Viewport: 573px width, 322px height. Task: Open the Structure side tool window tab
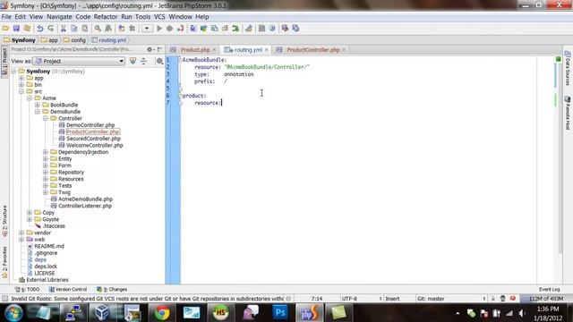4,221
